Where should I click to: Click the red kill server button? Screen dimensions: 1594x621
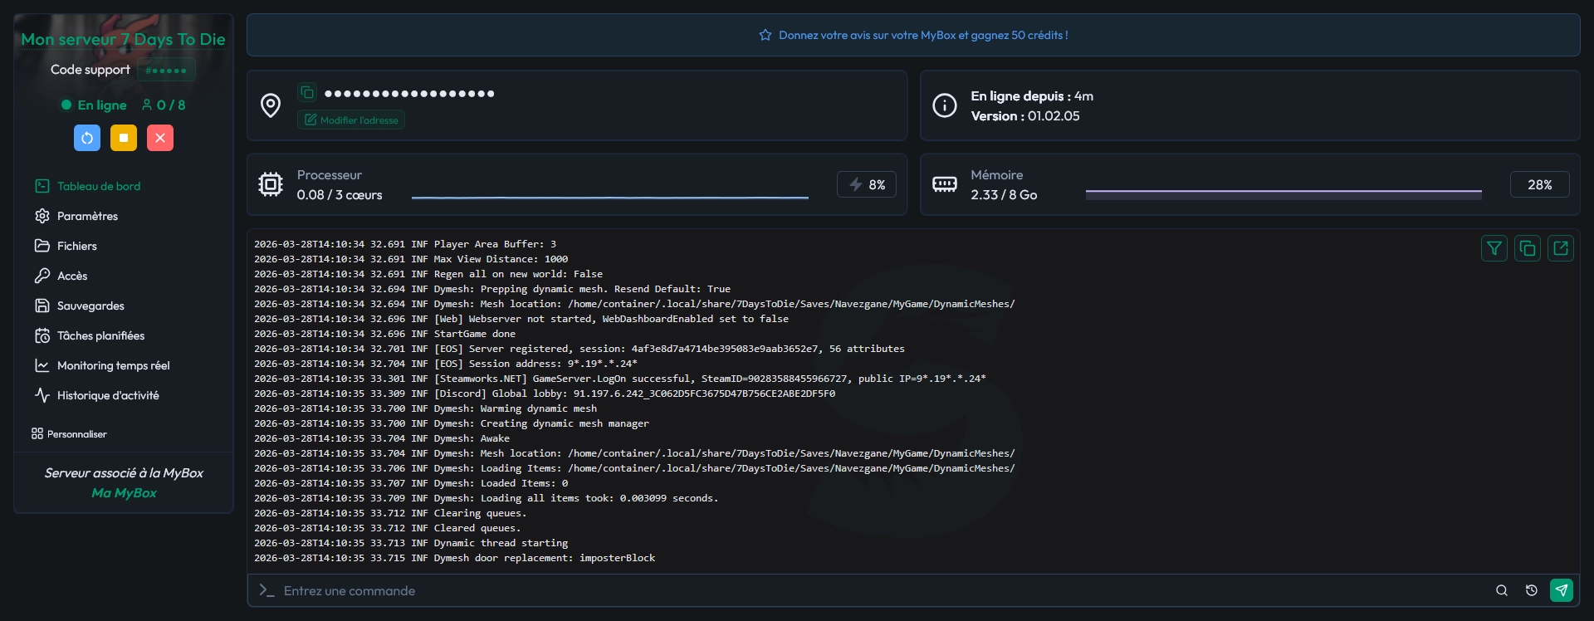(x=160, y=138)
